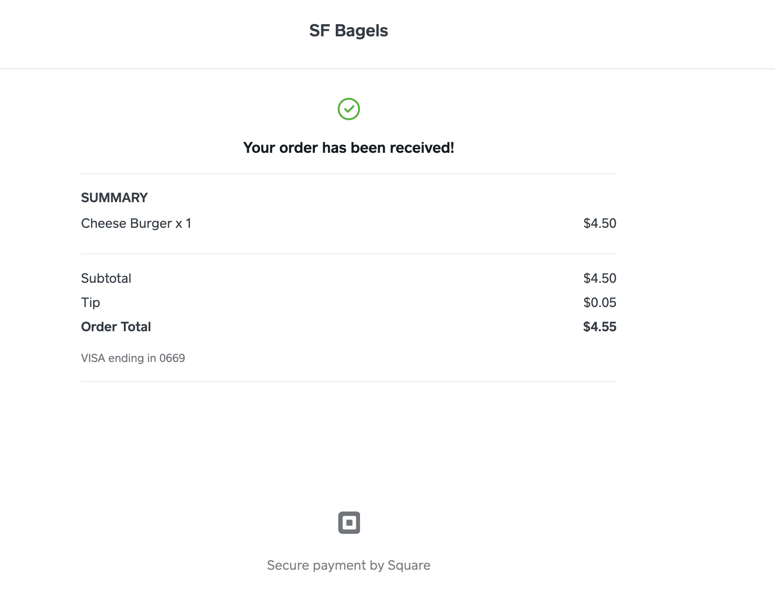Click the VISA ending in 0669 text
The image size is (775, 614).
click(x=133, y=358)
